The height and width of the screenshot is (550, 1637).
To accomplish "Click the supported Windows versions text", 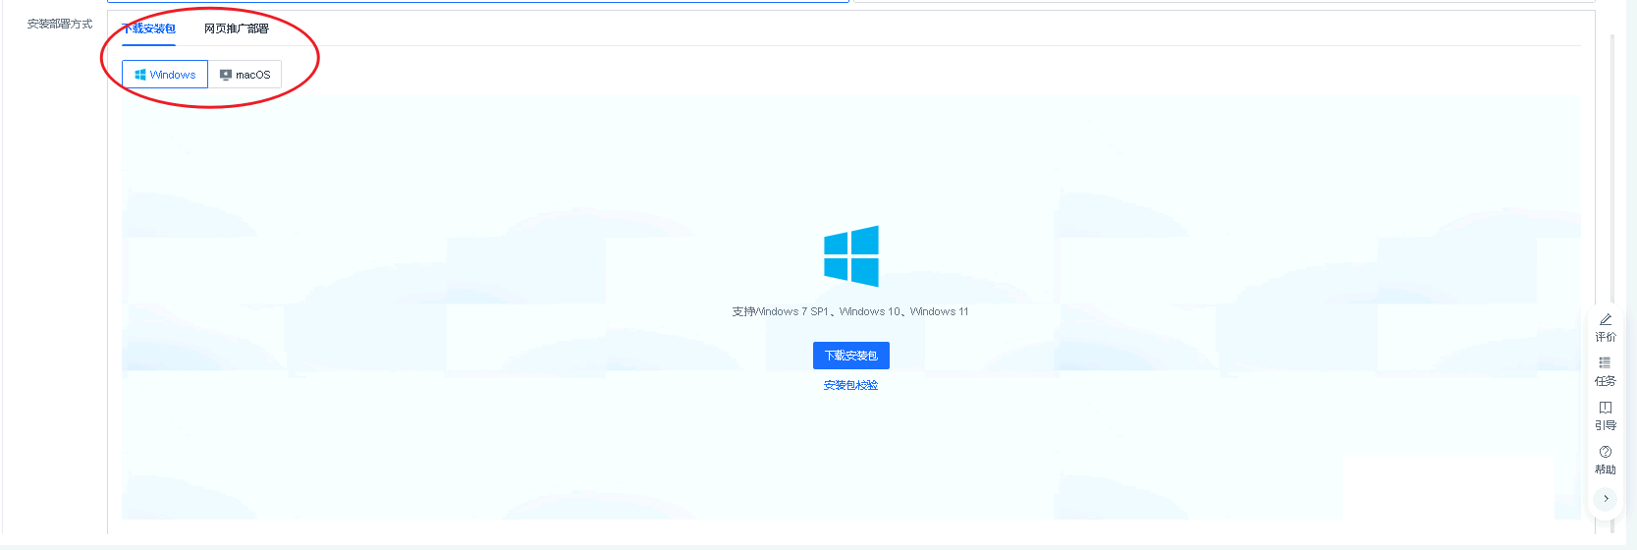I will [x=849, y=311].
